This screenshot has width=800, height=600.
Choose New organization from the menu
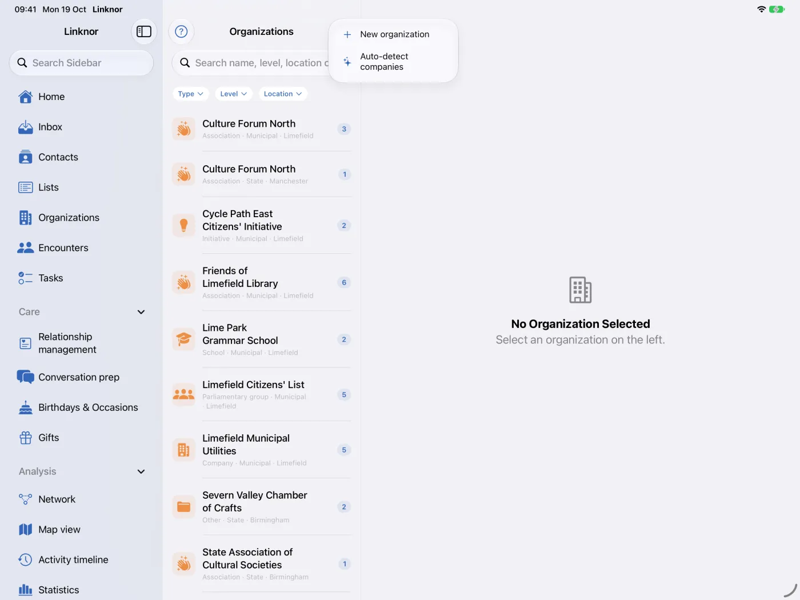(394, 34)
